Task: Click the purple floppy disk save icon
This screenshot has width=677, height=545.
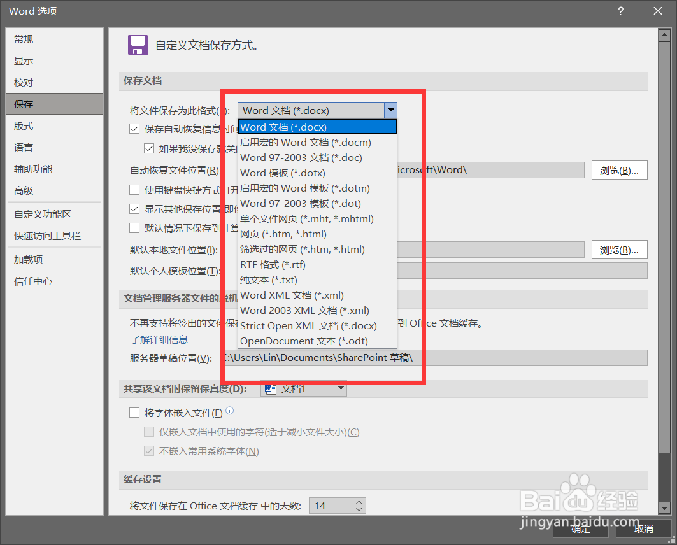Action: [138, 45]
